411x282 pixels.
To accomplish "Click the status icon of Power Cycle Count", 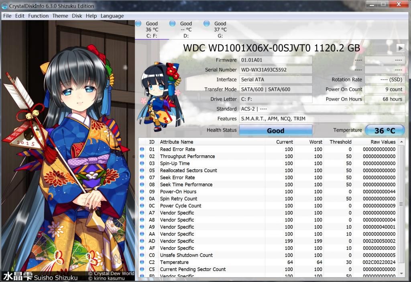I will tap(142, 206).
